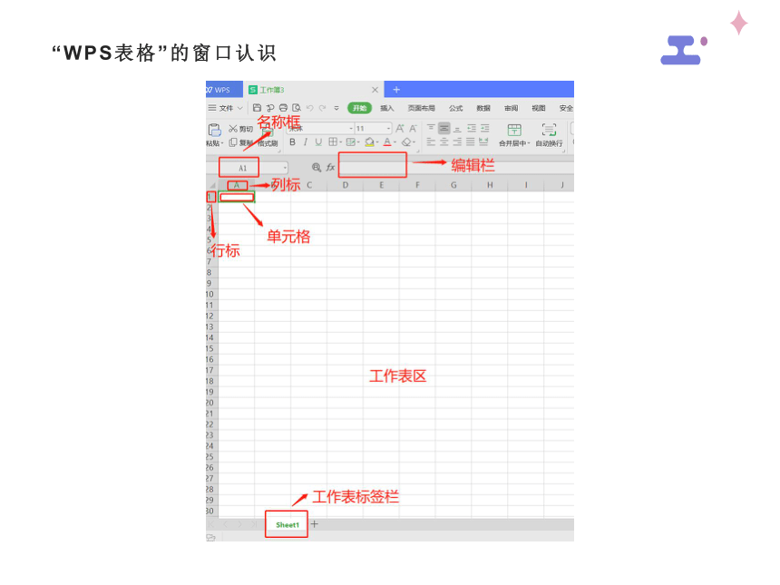
Task: Click the align right icon
Action: point(457,142)
